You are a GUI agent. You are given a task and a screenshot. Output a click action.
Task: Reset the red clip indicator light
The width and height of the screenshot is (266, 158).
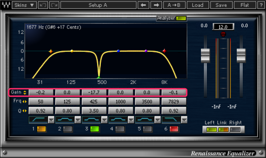click(223, 34)
